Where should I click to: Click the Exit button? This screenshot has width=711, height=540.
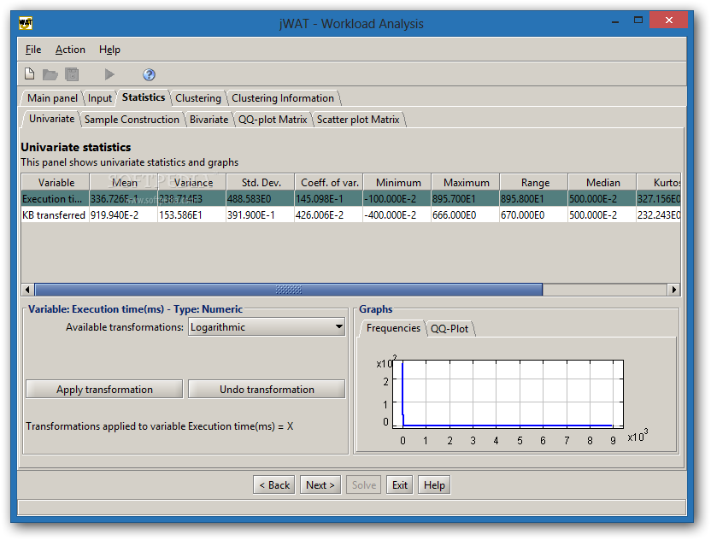399,485
